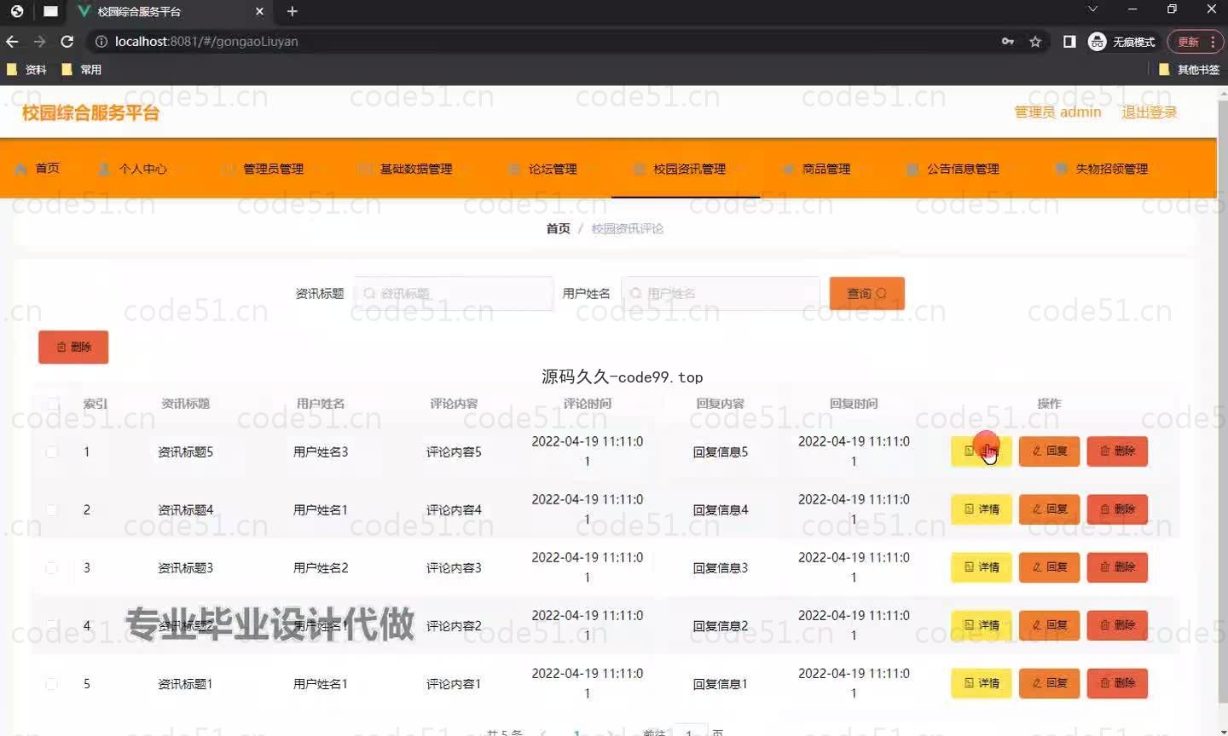Select checkbox for row 资讯标题3
The height and width of the screenshot is (736, 1228).
pos(51,567)
